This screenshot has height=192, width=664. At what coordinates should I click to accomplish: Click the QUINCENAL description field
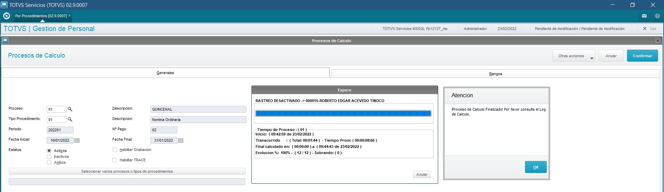(198, 109)
